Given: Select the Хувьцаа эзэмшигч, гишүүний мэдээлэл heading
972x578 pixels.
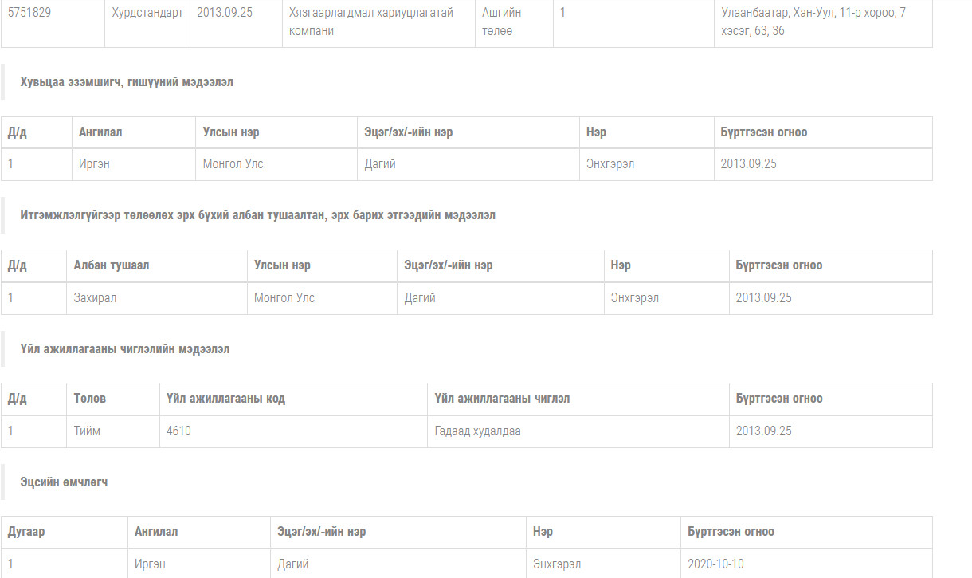Looking at the screenshot, I should [x=127, y=82].
